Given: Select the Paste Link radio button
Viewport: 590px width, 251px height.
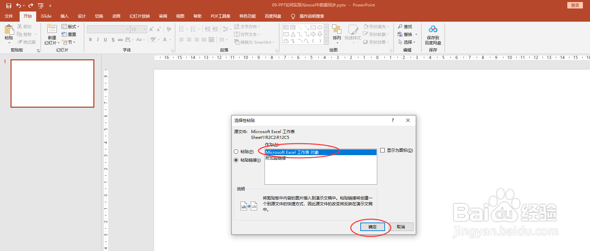Looking at the screenshot, I should (x=236, y=160).
